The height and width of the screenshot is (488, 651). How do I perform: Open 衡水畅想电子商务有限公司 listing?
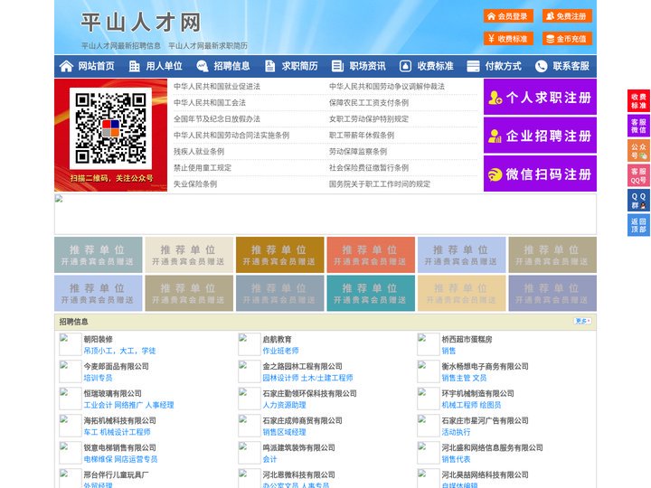pos(485,366)
